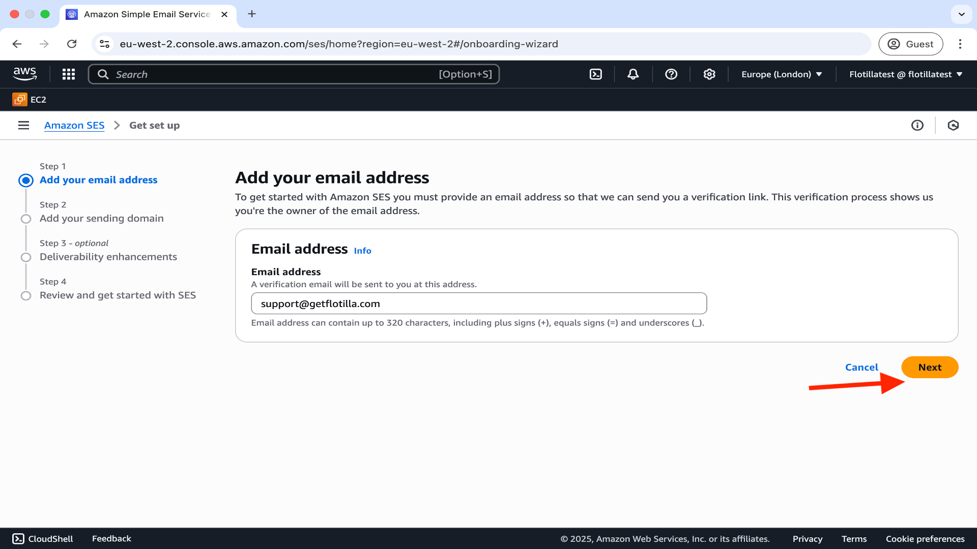The height and width of the screenshot is (549, 977).
Task: Open the settings gear in the AWS header
Action: point(709,74)
